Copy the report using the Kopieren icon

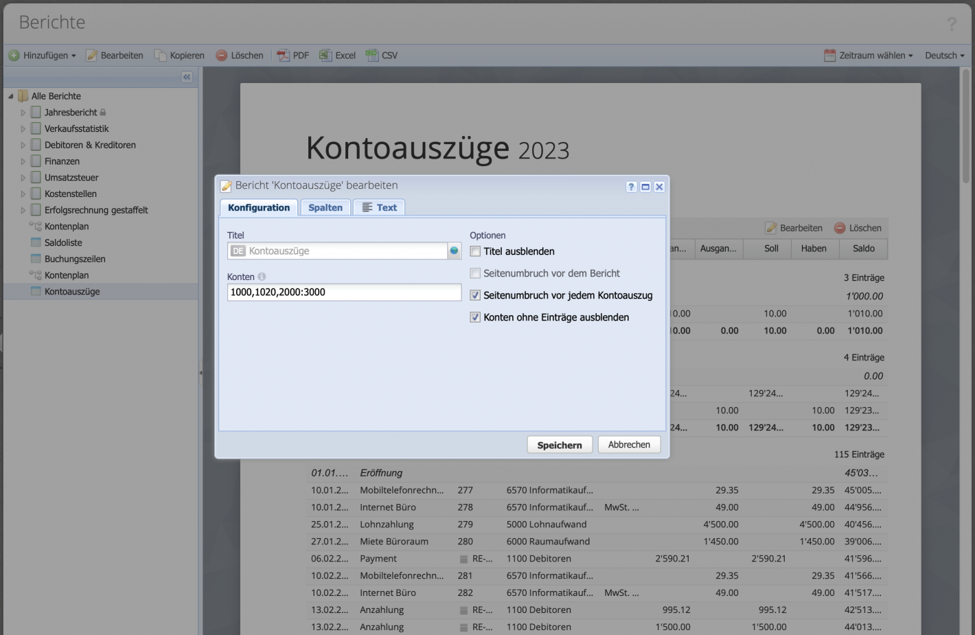click(x=159, y=55)
